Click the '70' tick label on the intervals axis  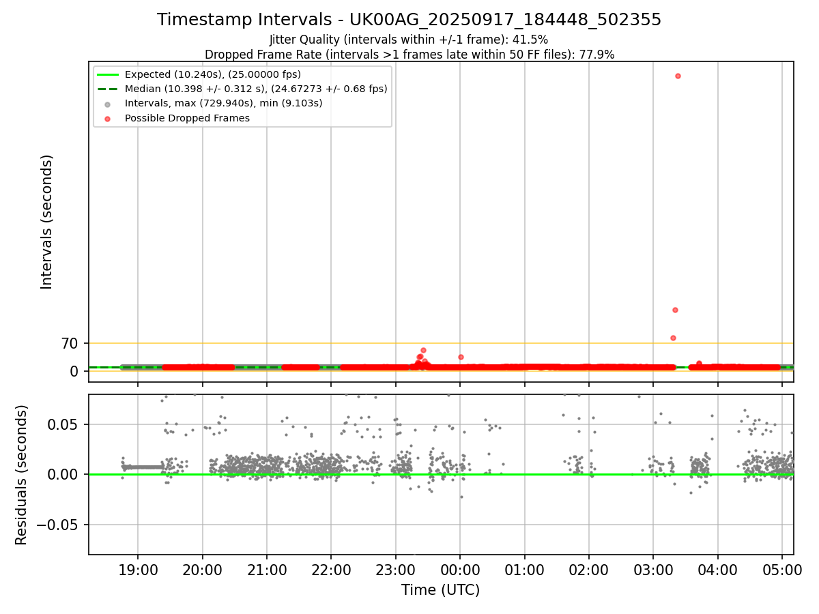pos(70,343)
